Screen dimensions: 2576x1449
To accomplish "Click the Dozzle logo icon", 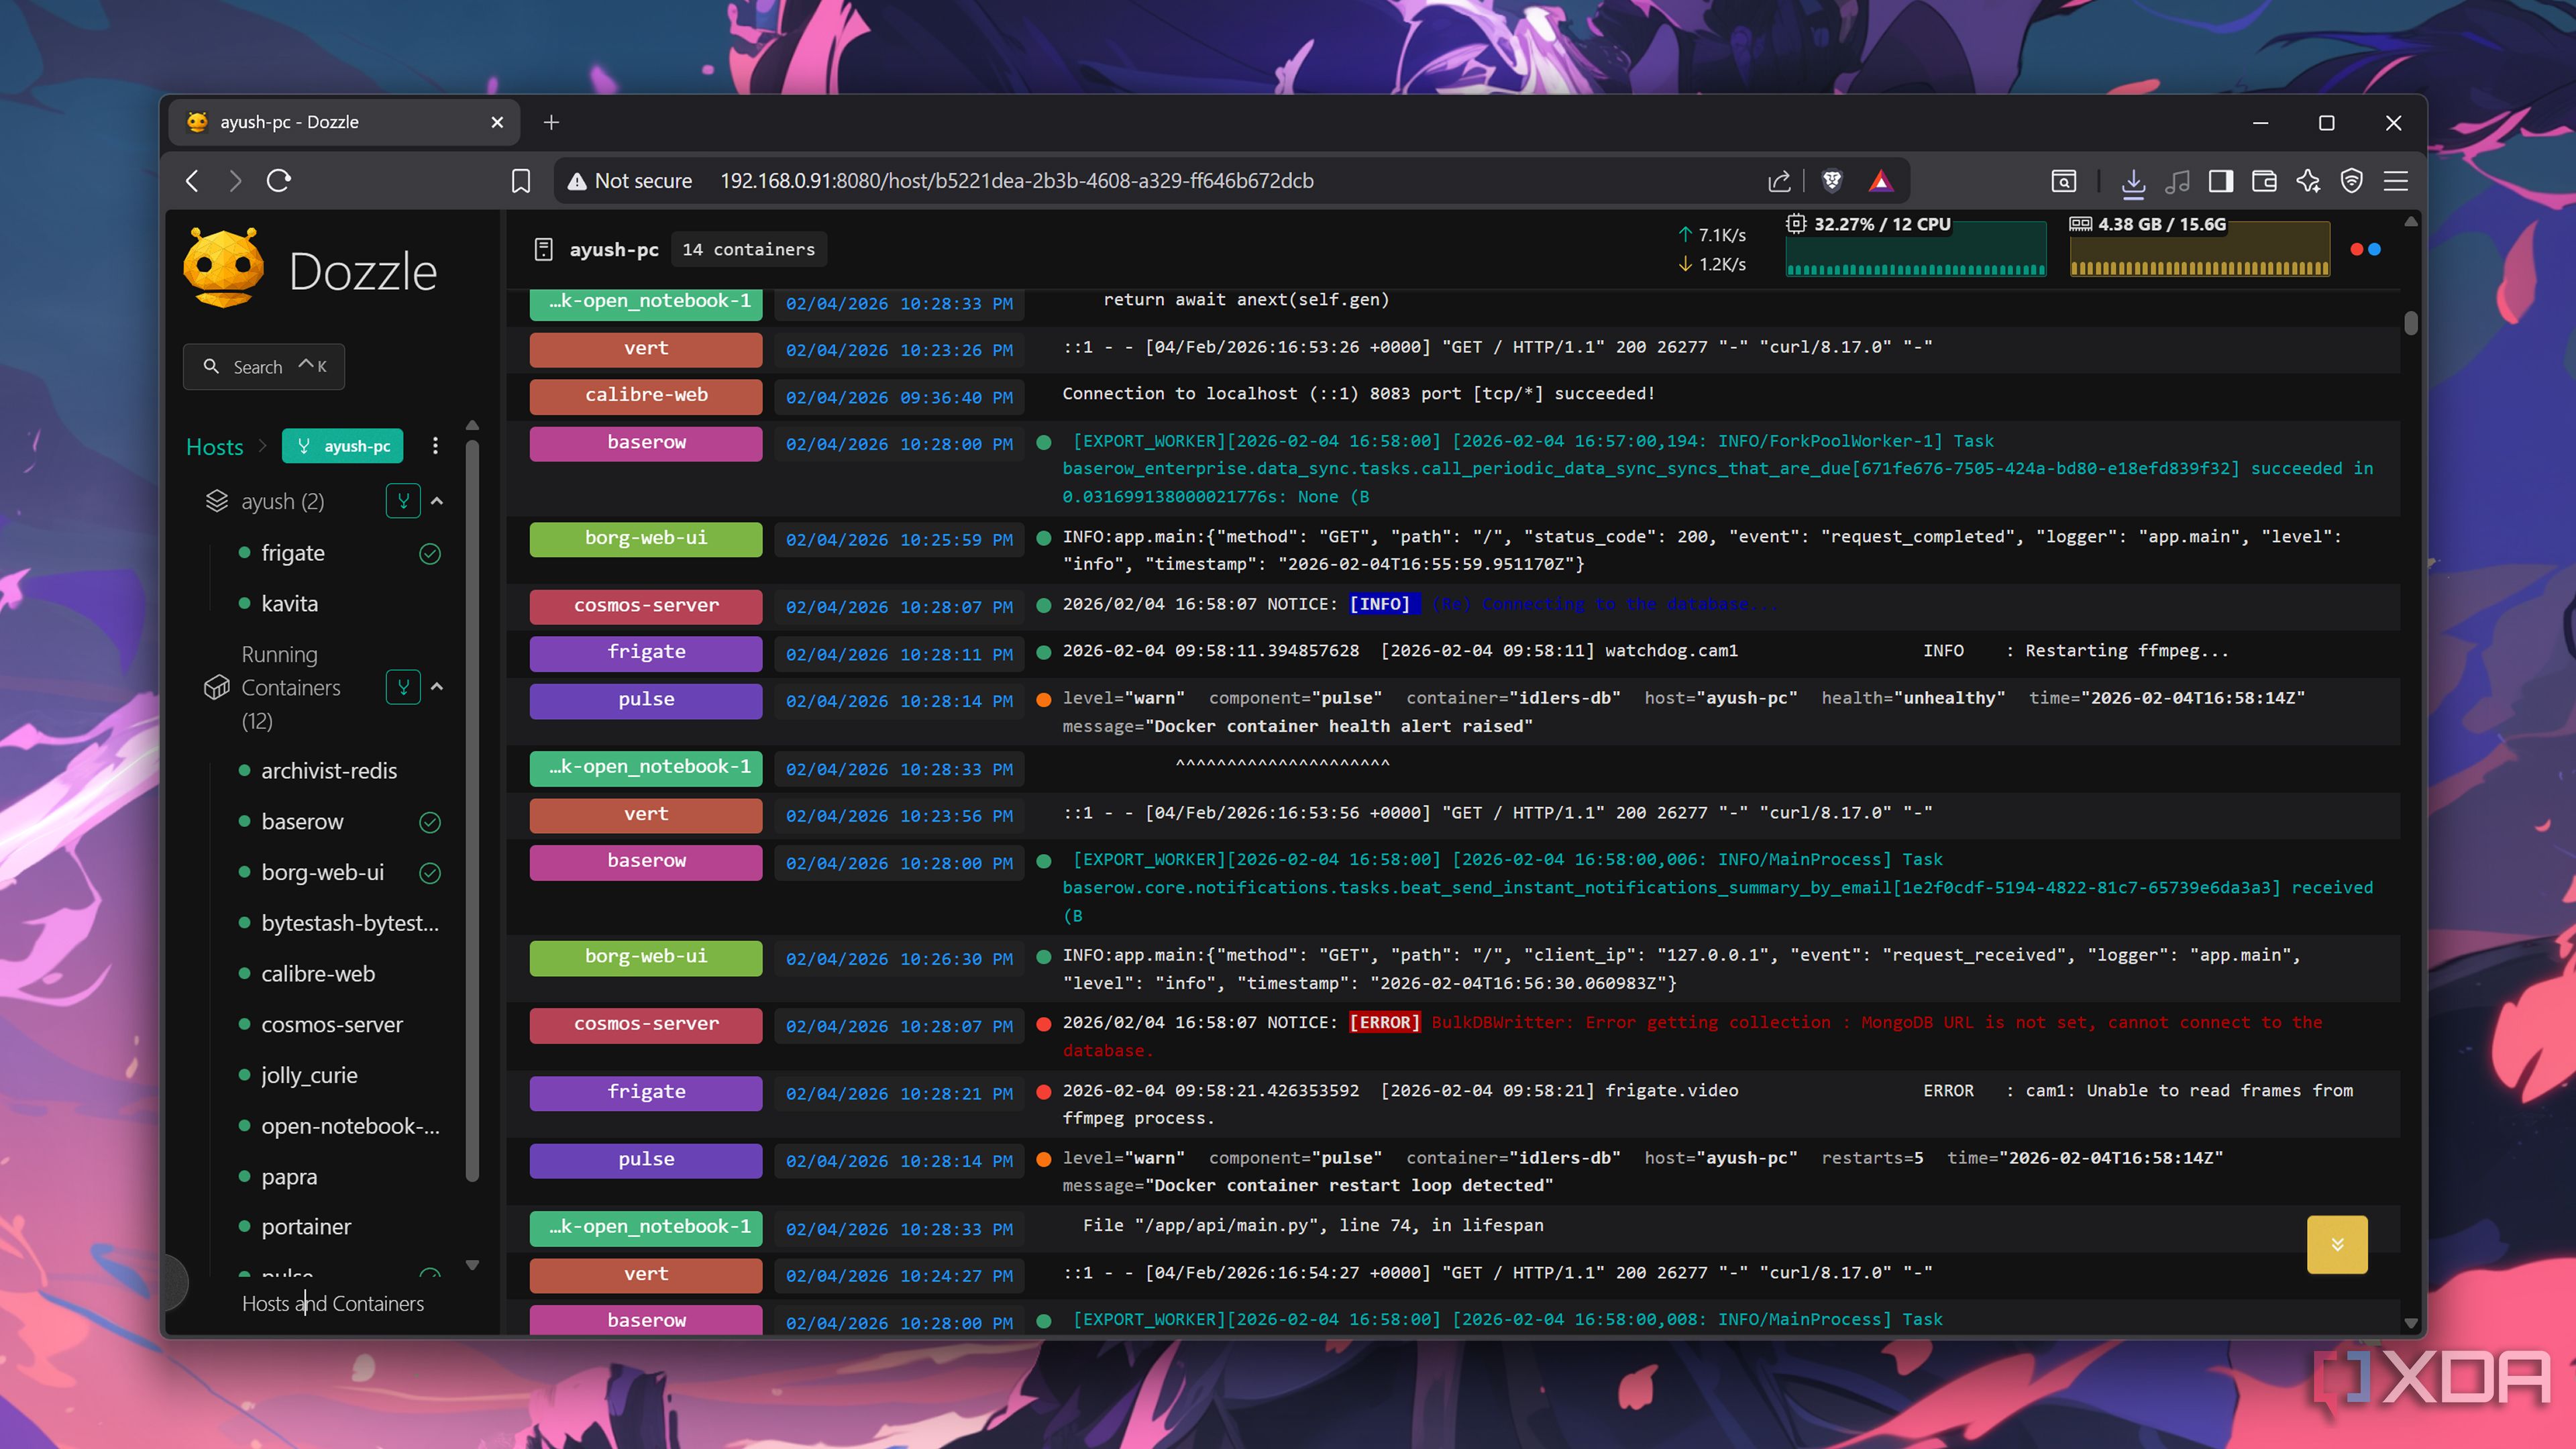I will [x=224, y=268].
